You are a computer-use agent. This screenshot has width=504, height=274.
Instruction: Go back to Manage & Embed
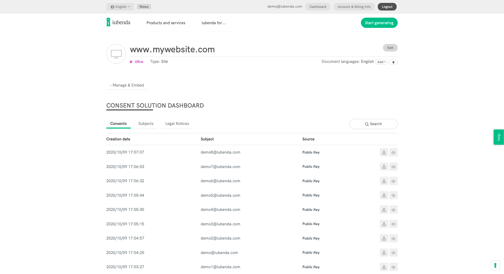(127, 85)
